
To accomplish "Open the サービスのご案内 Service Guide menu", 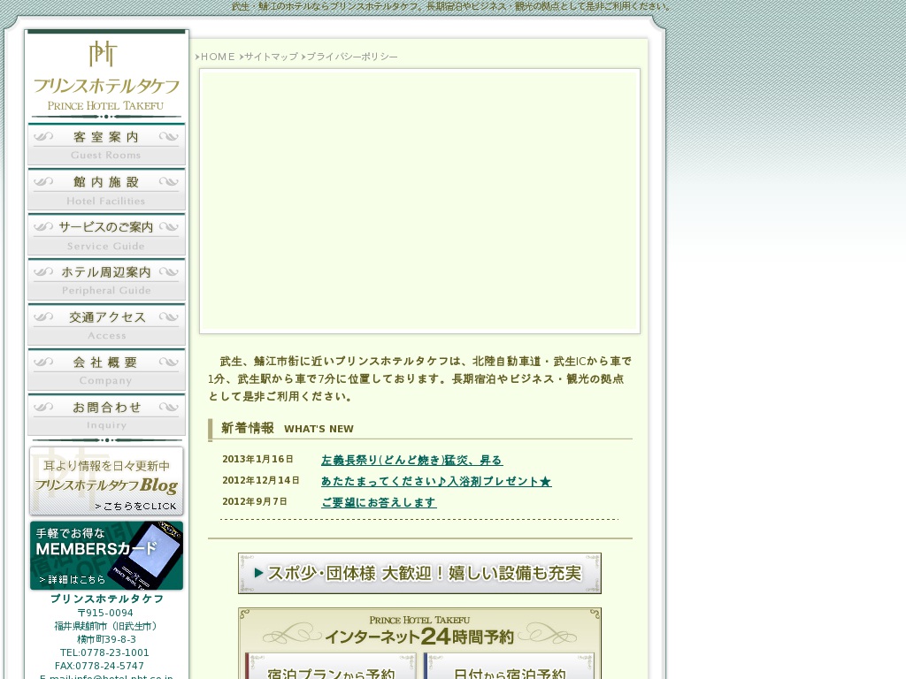I will pyautogui.click(x=106, y=234).
